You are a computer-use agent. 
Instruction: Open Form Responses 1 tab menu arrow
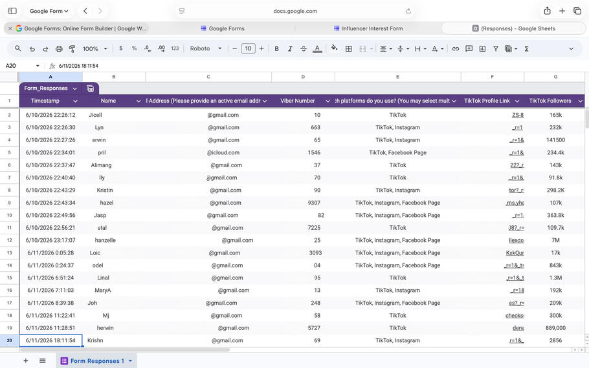pos(130,361)
